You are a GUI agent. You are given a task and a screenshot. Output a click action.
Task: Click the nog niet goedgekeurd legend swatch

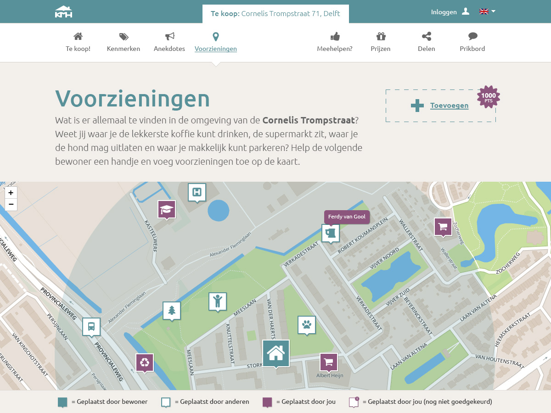(354, 402)
